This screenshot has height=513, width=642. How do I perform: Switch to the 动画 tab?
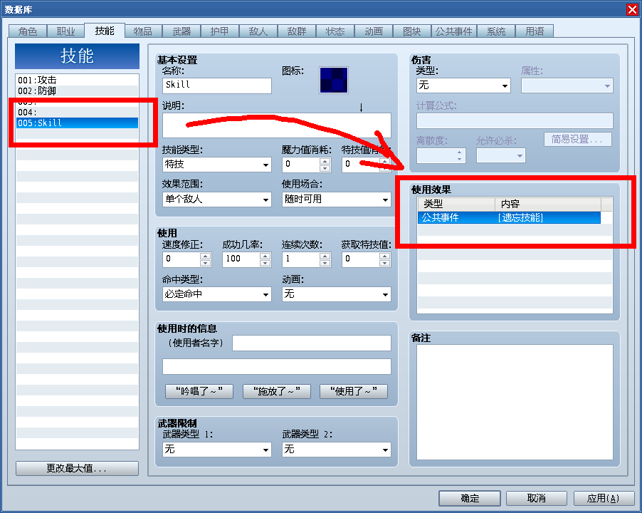tap(374, 31)
